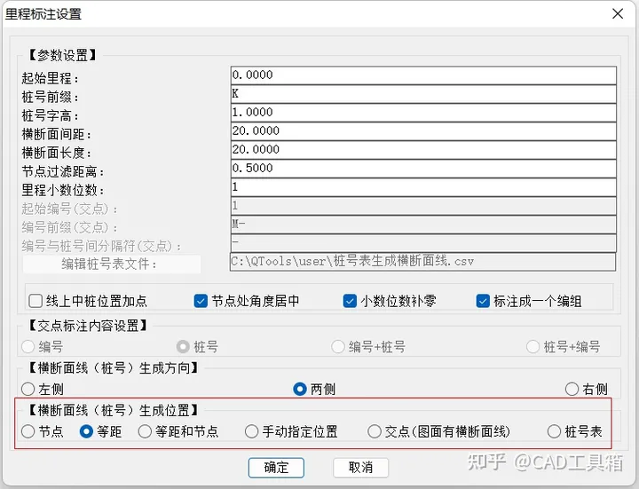Select 节点 position radio button
Viewport: 639px width, 489px height.
28,431
